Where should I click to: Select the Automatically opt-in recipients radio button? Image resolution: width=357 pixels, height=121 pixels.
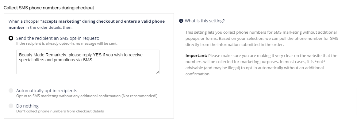[11, 91]
